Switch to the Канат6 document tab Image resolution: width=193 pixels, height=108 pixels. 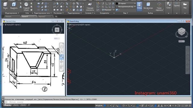tap(25, 16)
